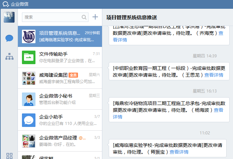The width and height of the screenshot is (233, 159).
Task: Click the 星期五 16:13 timestamp
Action: (205, 91)
